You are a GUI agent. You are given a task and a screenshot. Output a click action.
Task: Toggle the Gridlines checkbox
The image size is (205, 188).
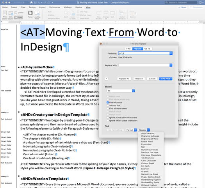pyautogui.click(x=46, y=15)
